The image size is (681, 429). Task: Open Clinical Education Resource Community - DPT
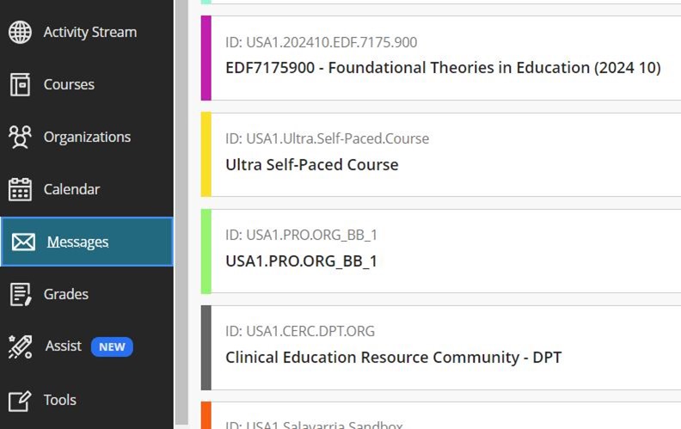pos(393,357)
